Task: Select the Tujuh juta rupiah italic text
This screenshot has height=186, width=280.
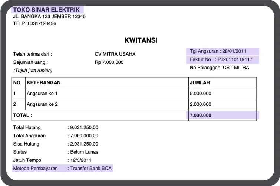Action: pos(33,70)
